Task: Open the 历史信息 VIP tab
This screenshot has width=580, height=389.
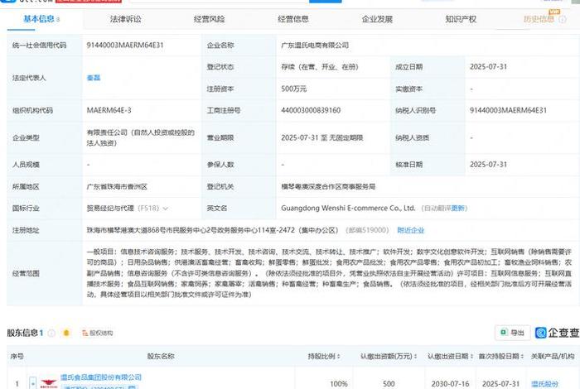Action: (539, 19)
